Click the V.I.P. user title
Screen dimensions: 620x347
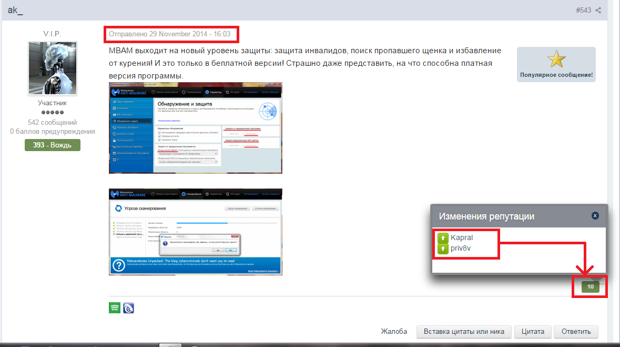(x=52, y=34)
